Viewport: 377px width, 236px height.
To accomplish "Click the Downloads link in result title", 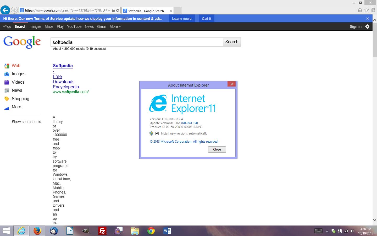I will point(64,82).
